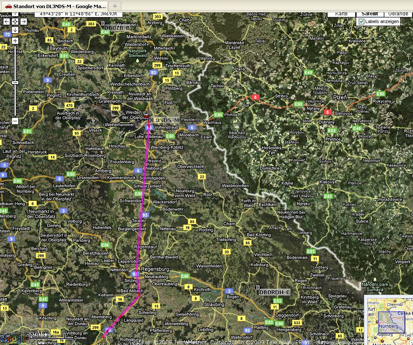Click the Waldmünchen town label
The width and height of the screenshot is (413, 345).
click(x=235, y=186)
